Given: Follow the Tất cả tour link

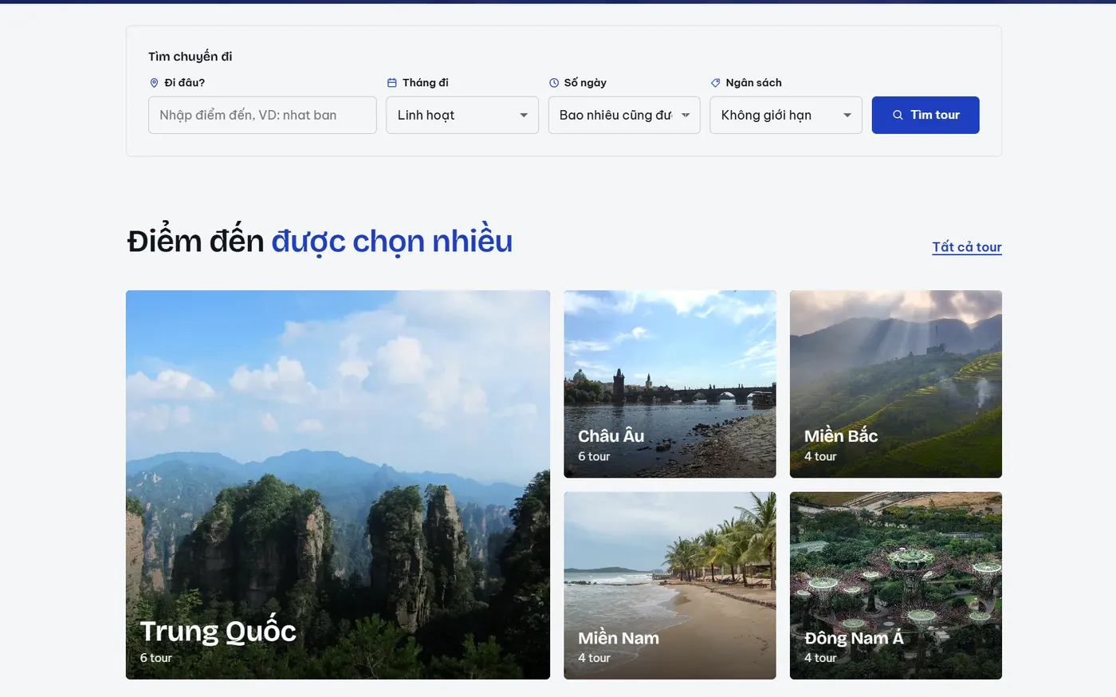Looking at the screenshot, I should 967,247.
